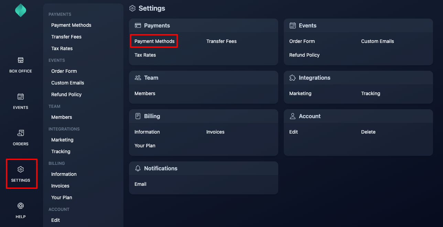This screenshot has height=227, width=443.
Task: Click the HELP navigation label
Action: tap(21, 217)
